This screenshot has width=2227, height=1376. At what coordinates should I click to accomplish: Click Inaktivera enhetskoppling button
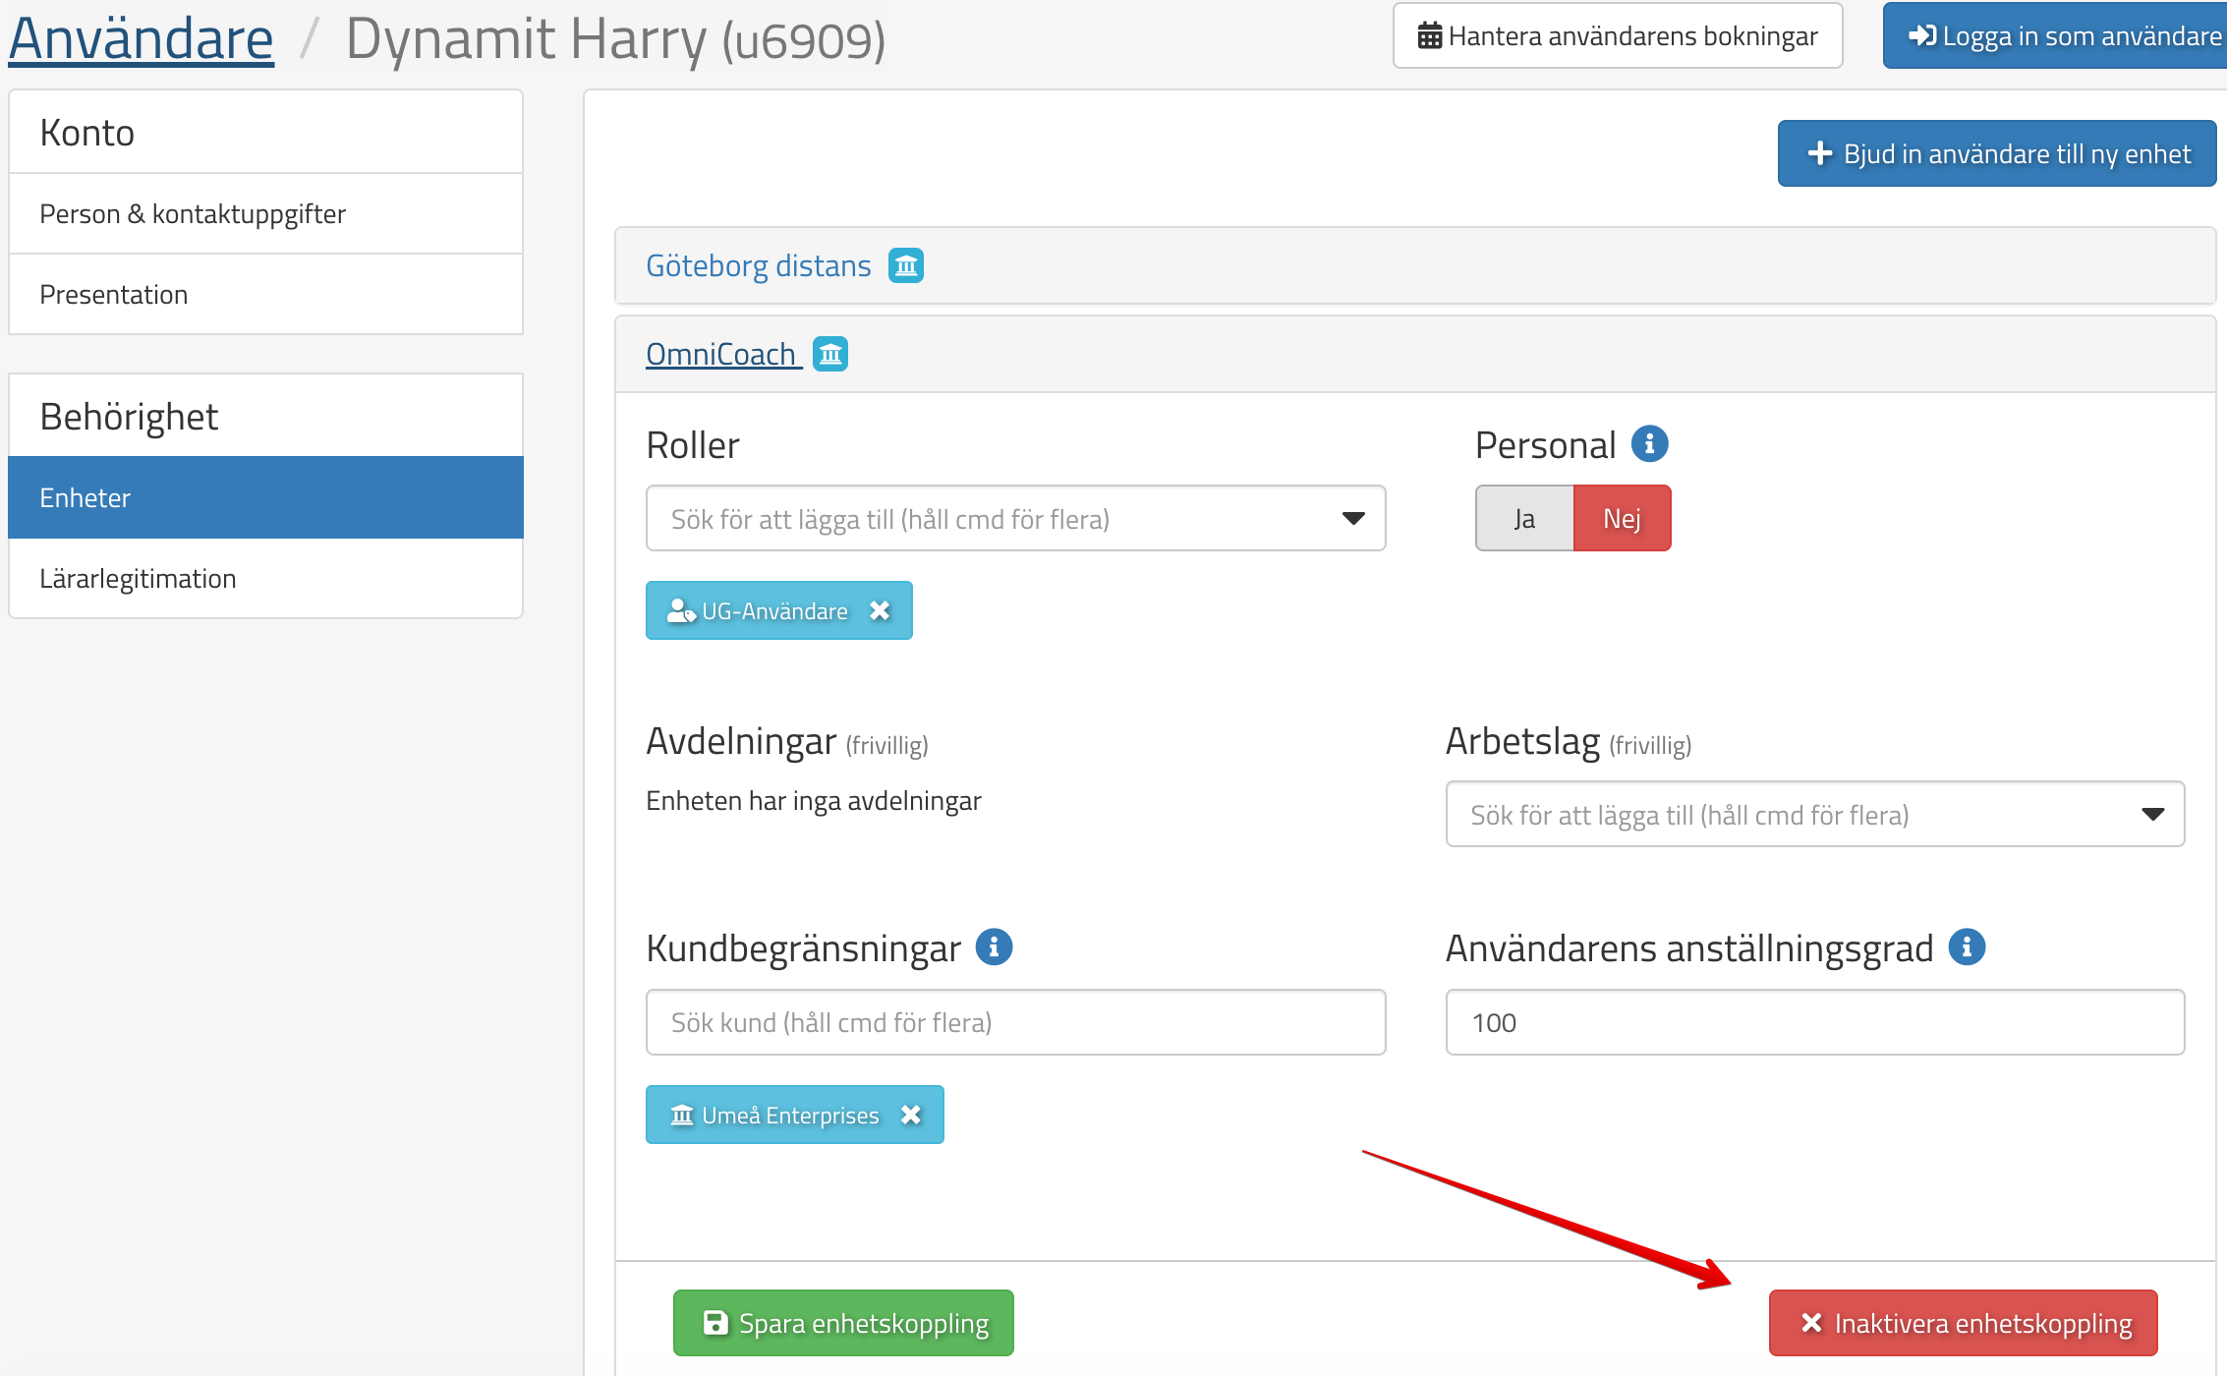[1963, 1323]
